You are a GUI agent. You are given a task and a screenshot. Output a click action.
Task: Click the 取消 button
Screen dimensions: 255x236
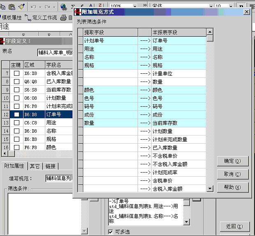[x=233, y=174]
